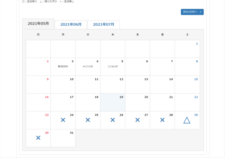Click the date 17 cell
The image size is (225, 158).
coord(63,102)
